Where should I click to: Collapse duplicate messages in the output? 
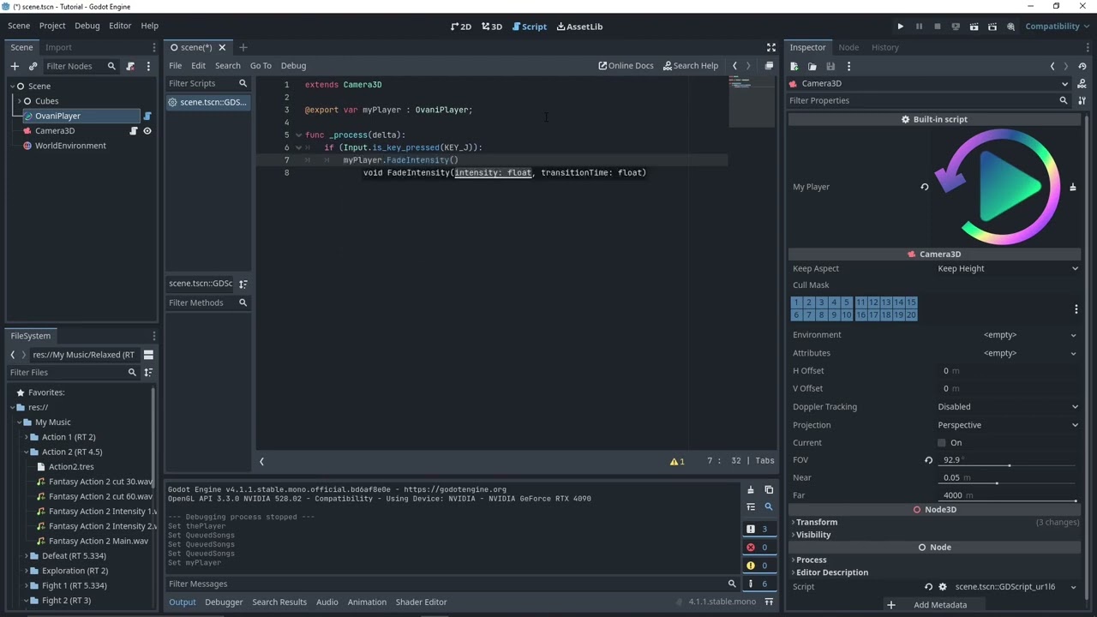click(751, 507)
